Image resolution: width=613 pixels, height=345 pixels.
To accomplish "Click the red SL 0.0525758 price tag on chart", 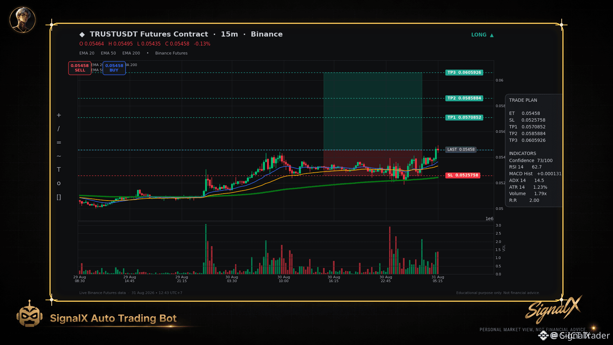I will tap(463, 175).
